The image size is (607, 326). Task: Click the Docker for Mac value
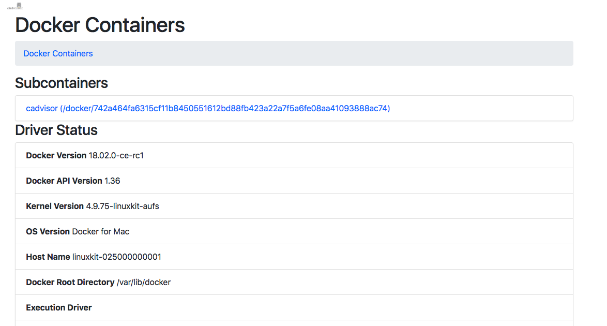point(101,231)
